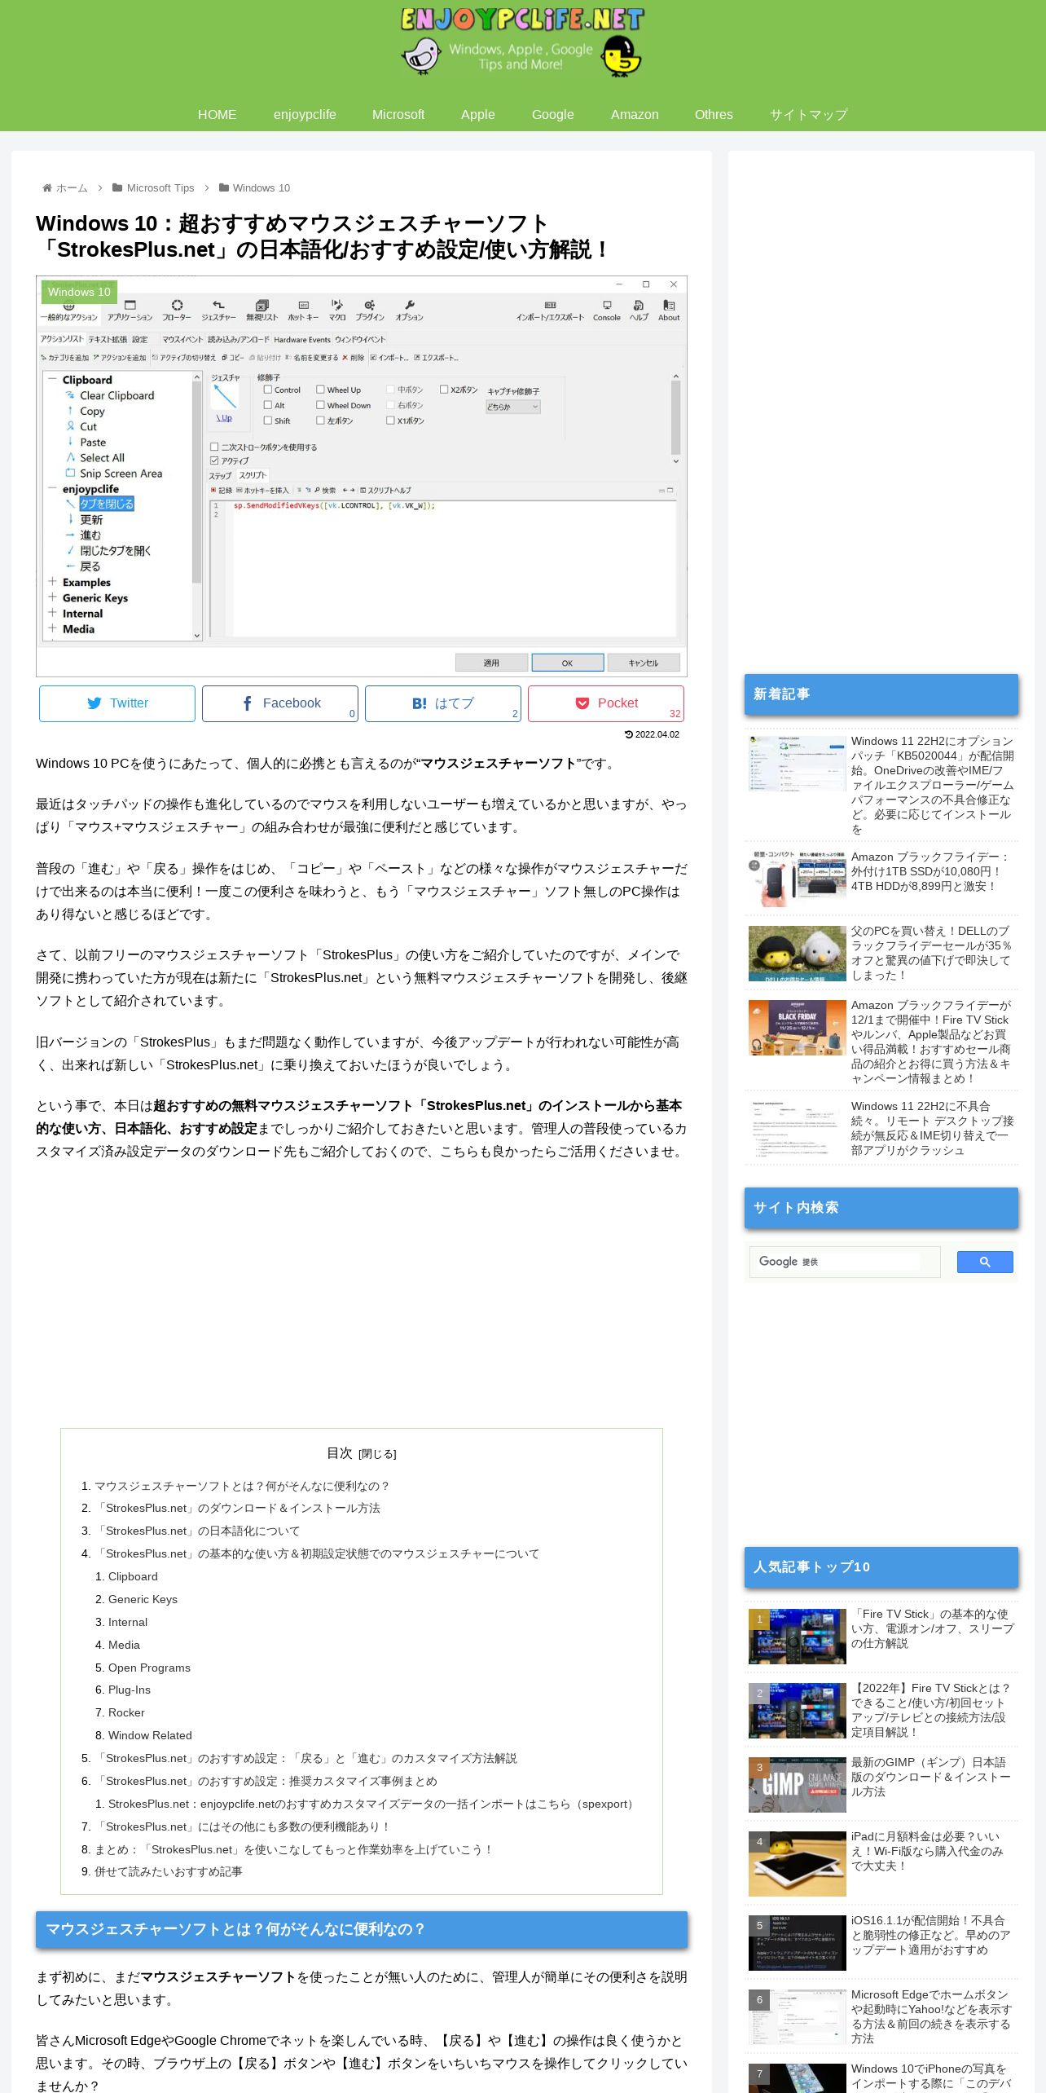Image resolution: width=1046 pixels, height=2093 pixels.
Task: Go to Windows 10 breadcrumb link
Action: tap(261, 188)
